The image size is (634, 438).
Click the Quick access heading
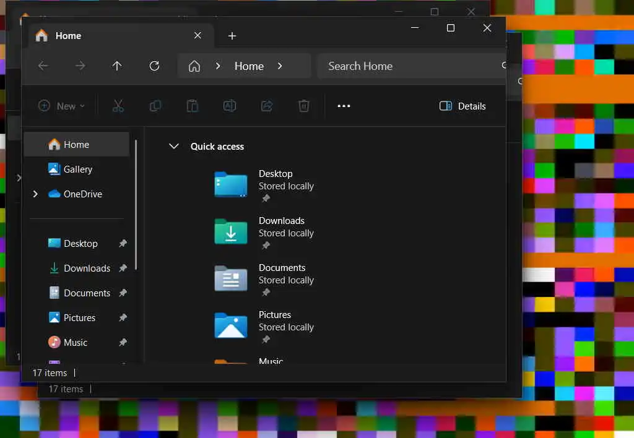(217, 146)
